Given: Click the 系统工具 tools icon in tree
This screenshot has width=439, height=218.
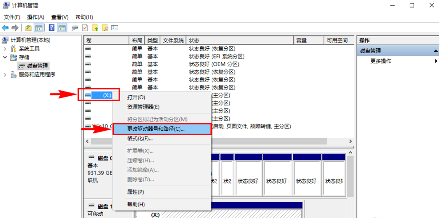Looking at the screenshot, I should click(x=13, y=49).
